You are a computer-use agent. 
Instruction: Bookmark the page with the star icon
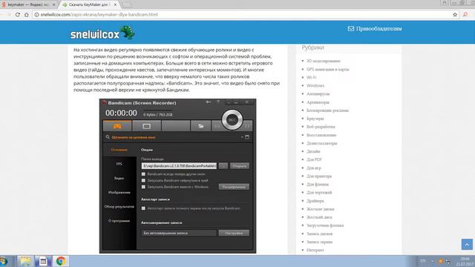coord(455,15)
